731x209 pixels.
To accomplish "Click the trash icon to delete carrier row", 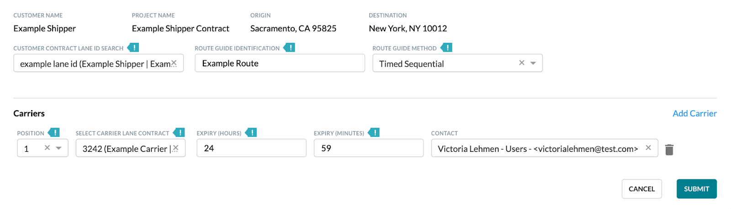I will (x=669, y=150).
